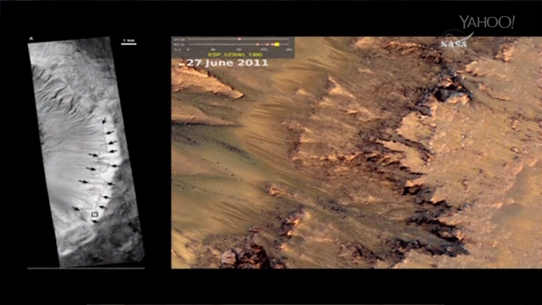Click the Yahoo! logo watermark
The image size is (542, 305).
tap(487, 22)
